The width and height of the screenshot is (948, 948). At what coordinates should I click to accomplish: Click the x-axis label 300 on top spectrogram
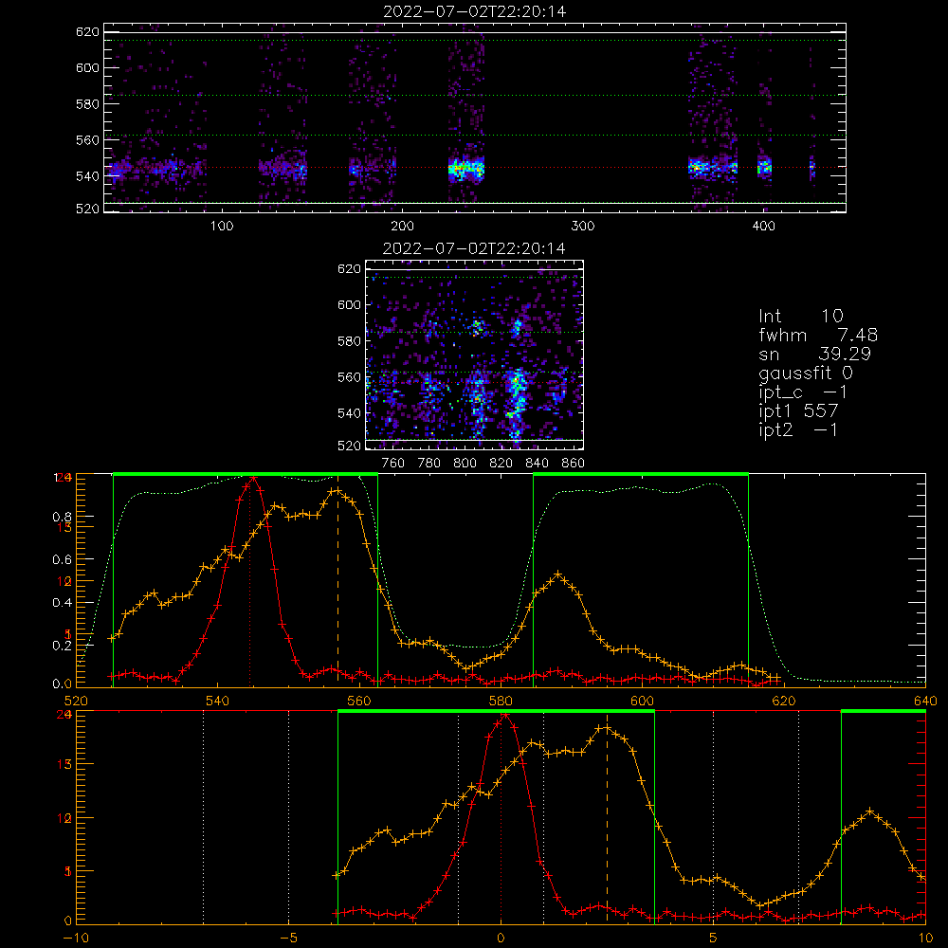(583, 227)
